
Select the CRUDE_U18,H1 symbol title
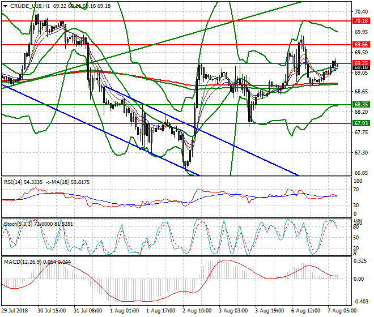pos(30,6)
